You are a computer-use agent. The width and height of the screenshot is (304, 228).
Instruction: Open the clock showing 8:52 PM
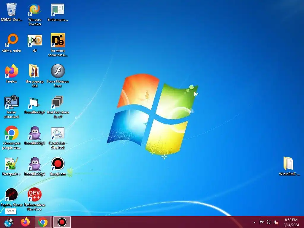(x=291, y=222)
